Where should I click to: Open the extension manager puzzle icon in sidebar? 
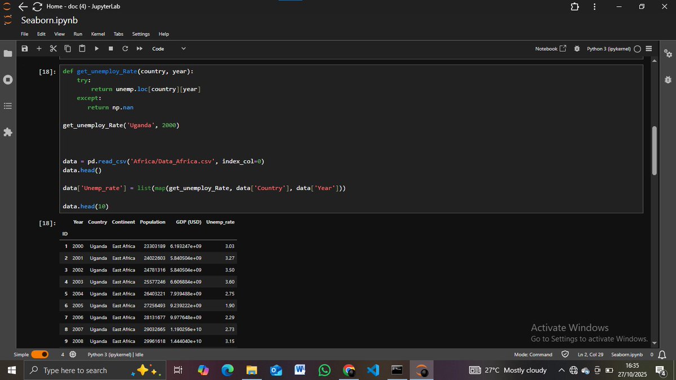7,132
